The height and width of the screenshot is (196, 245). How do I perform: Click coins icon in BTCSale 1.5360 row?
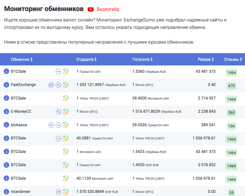coord(66,72)
